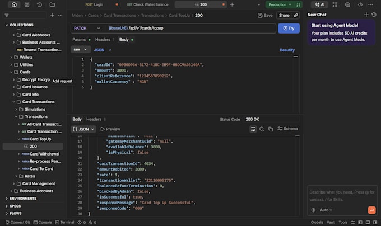Open the response Schema view
Viewport: 381px width, 226px height.
click(287, 129)
